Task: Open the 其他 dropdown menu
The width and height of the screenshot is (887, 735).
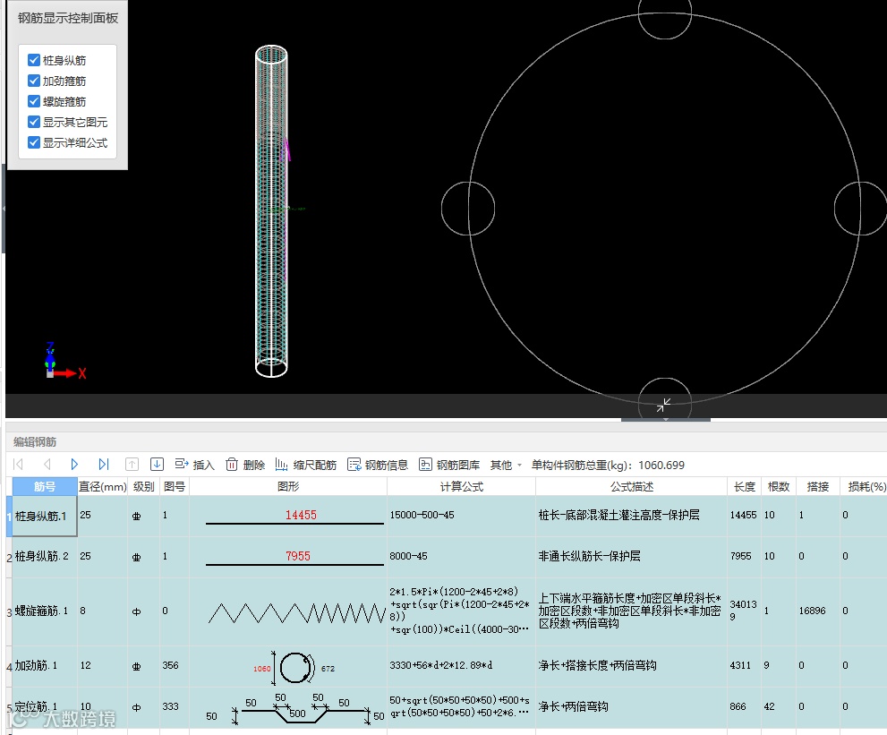Action: pos(505,466)
